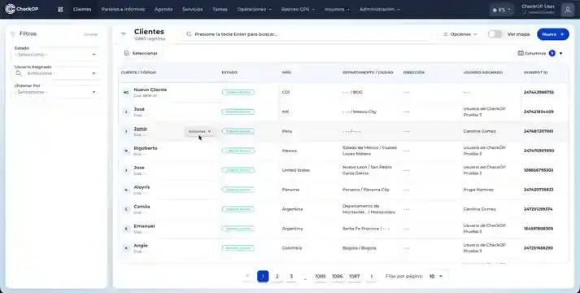Viewport: 580px width, 293px height.
Task: Go to page 1085
Action: coord(321,277)
